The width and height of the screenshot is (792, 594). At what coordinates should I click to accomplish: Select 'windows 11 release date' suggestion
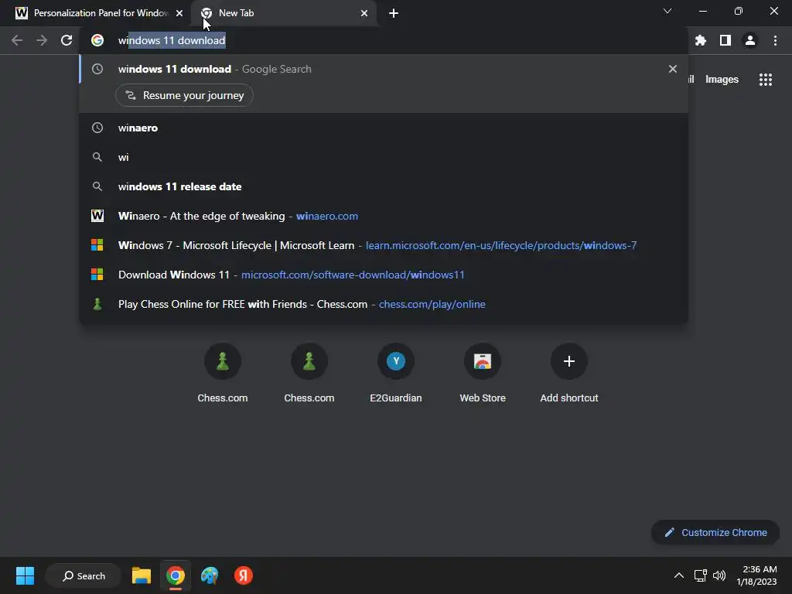click(384, 186)
